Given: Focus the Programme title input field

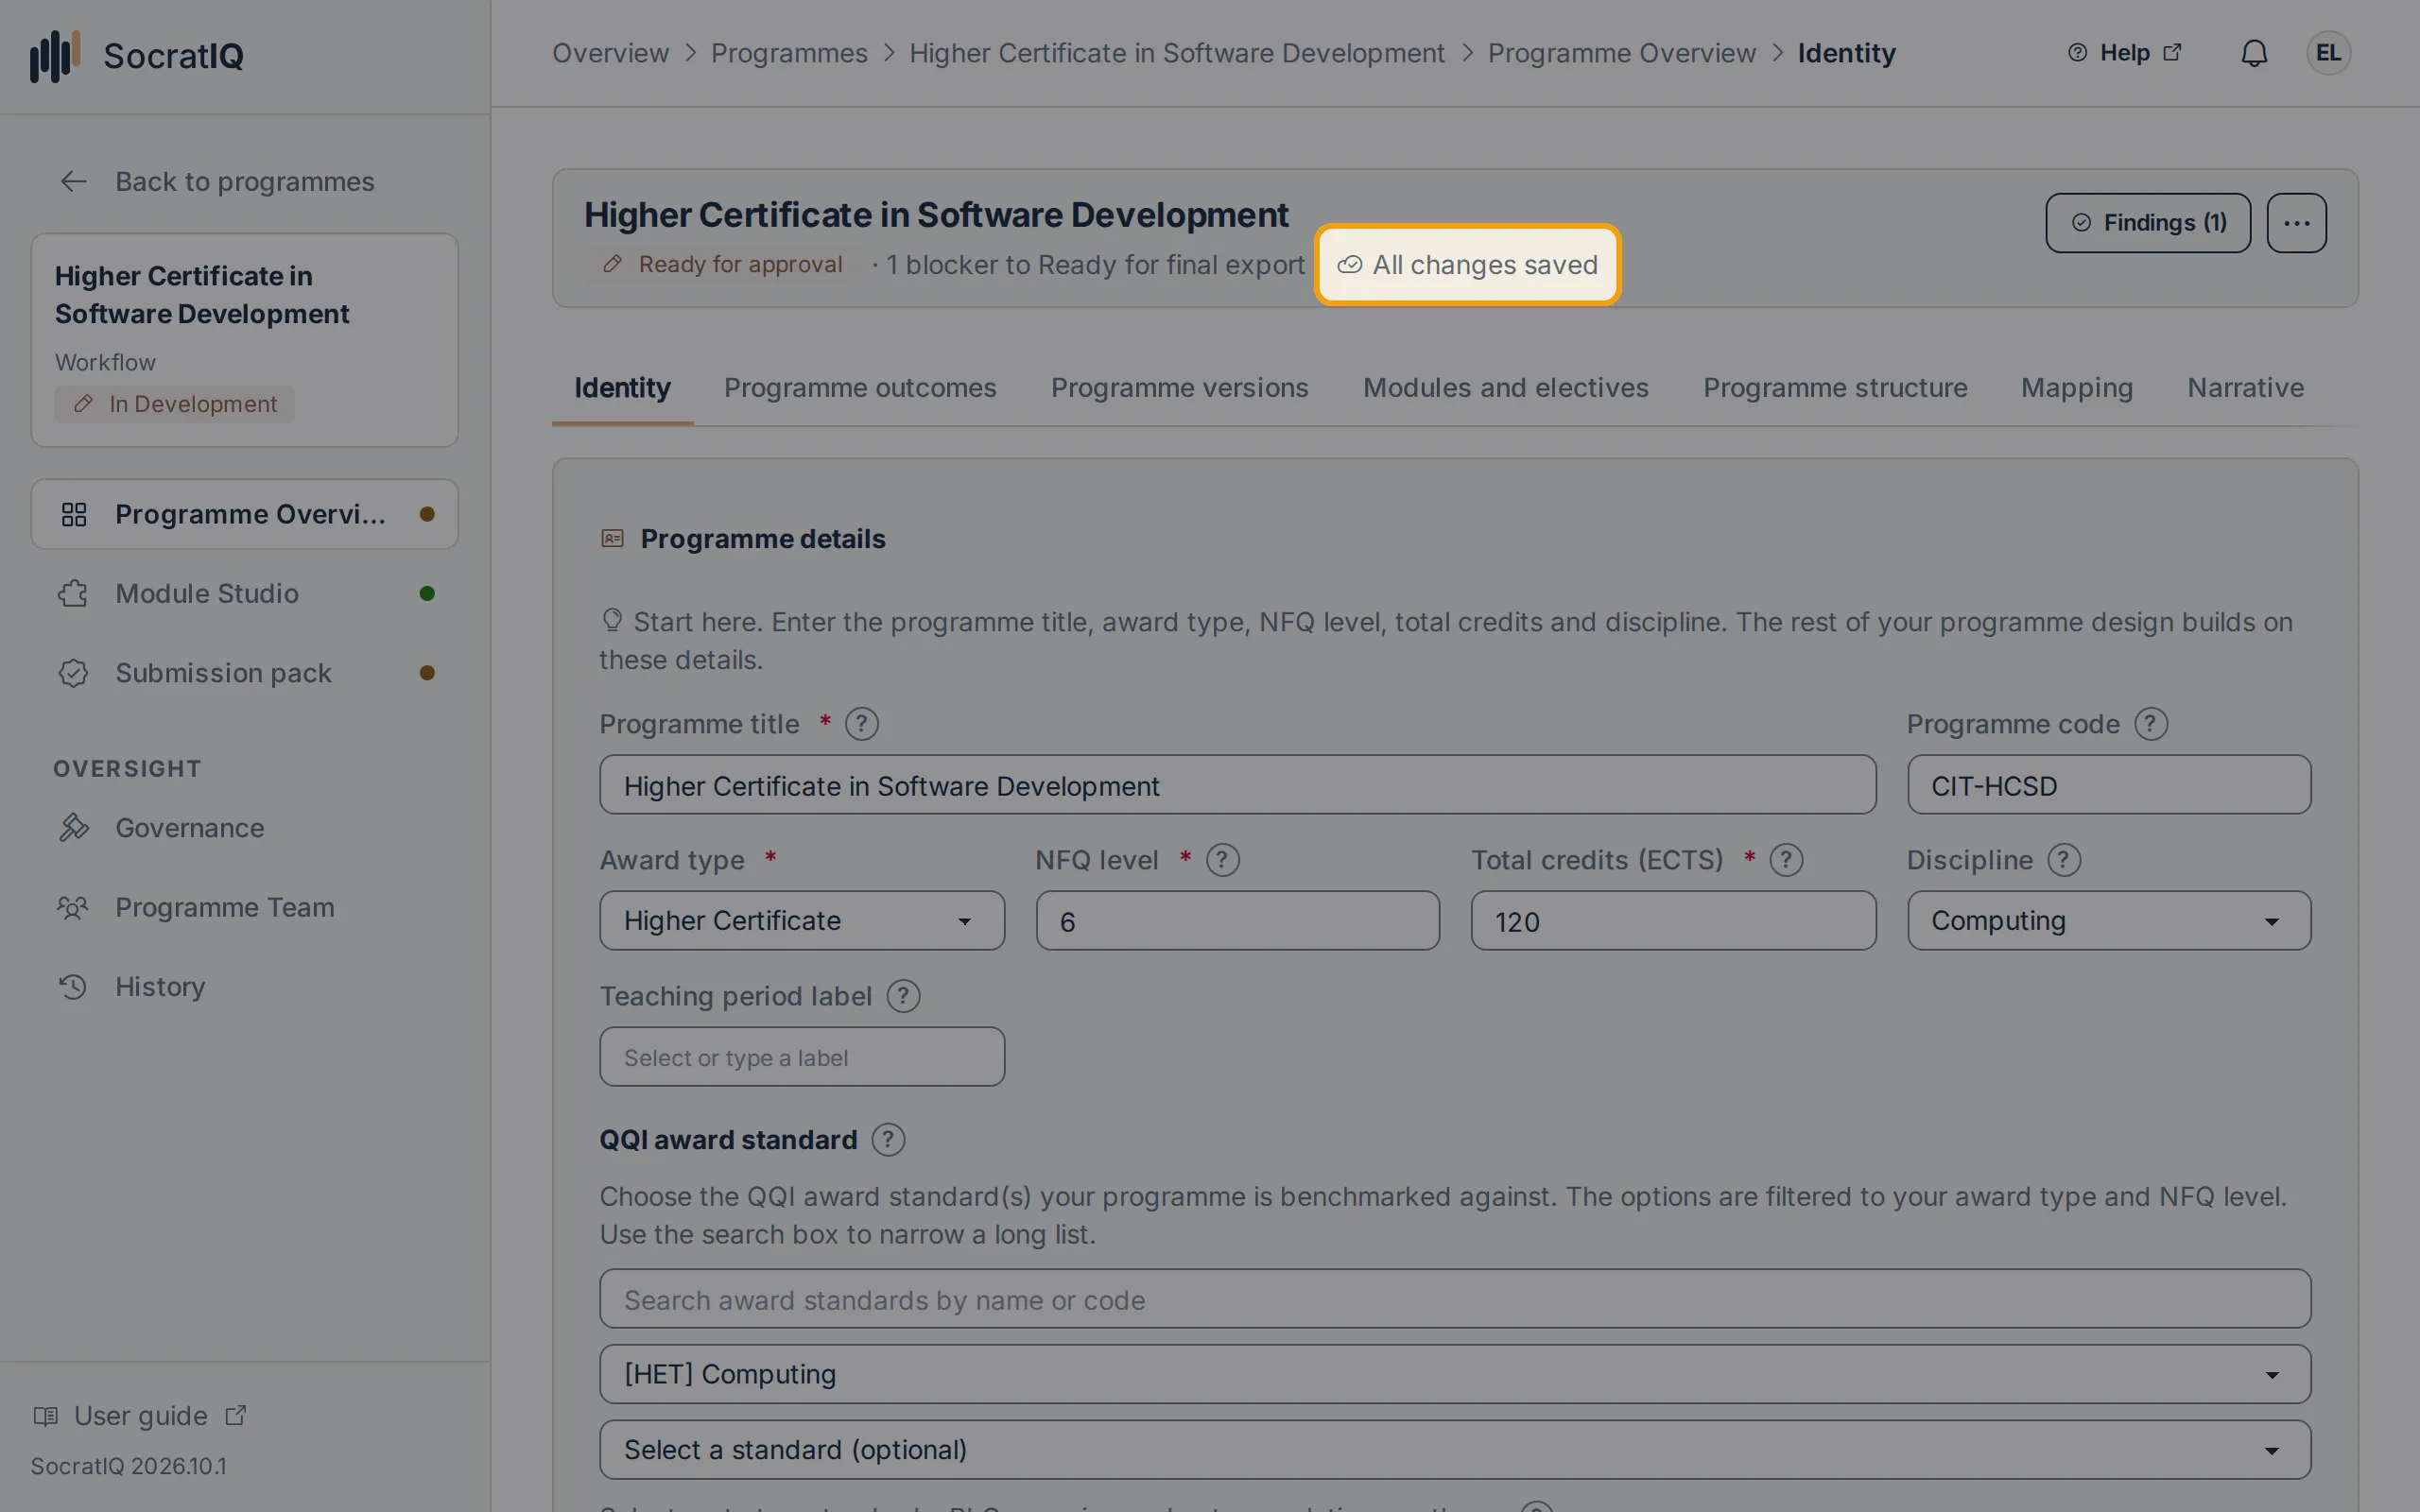Looking at the screenshot, I should click(1237, 785).
